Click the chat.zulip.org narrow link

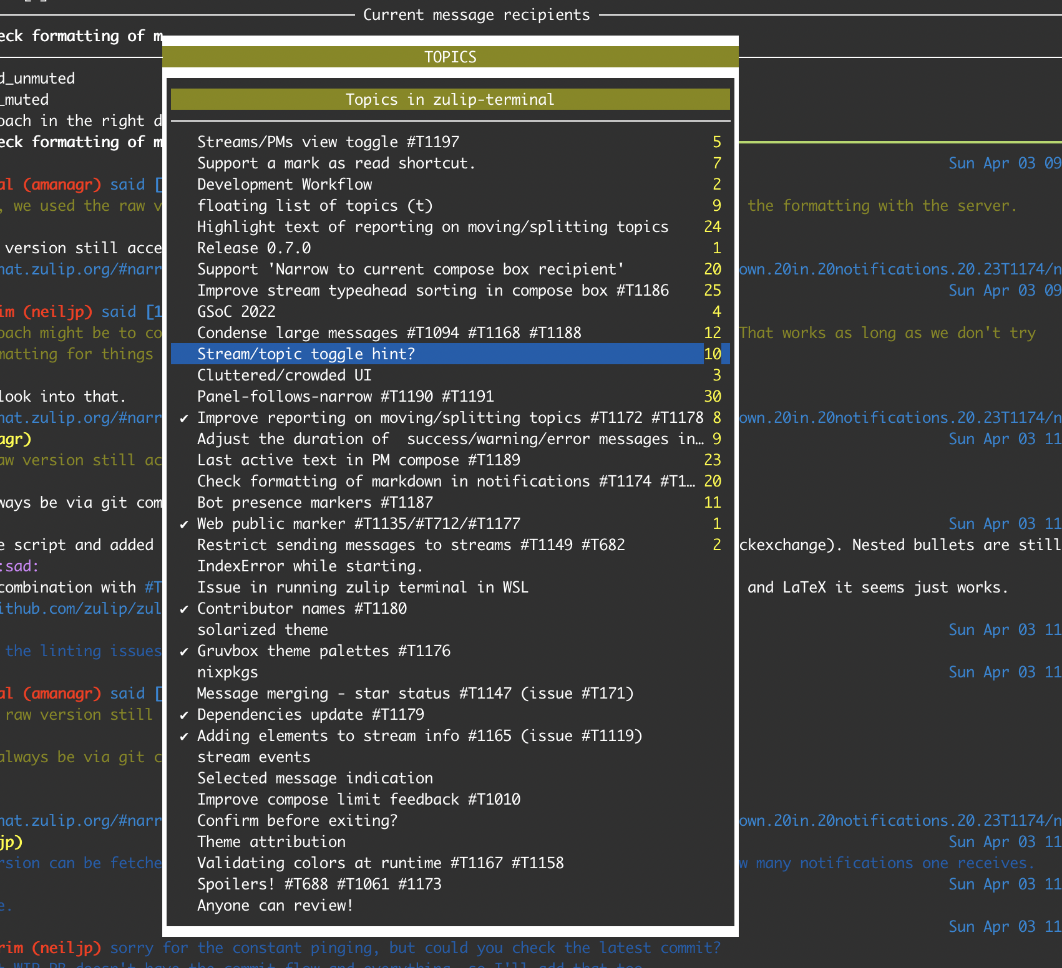(x=81, y=269)
